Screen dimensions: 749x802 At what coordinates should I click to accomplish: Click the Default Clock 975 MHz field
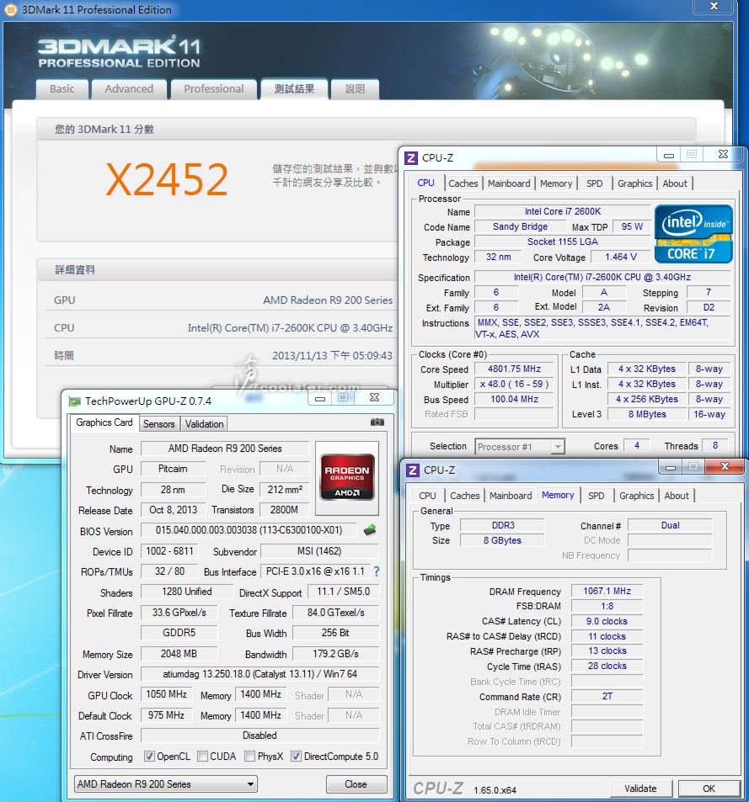(x=166, y=715)
